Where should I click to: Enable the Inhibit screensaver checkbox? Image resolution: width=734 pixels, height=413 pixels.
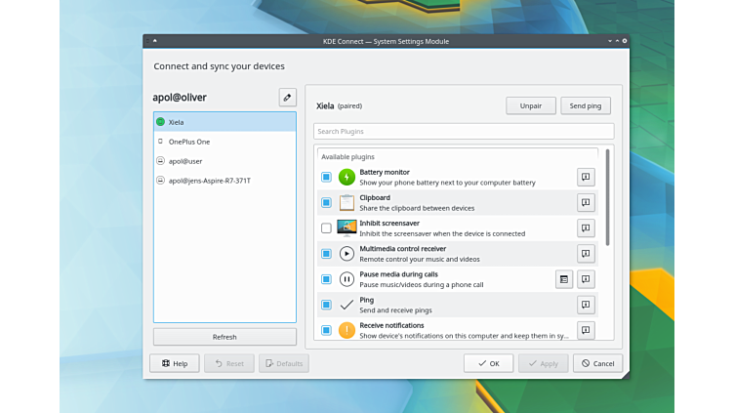pyautogui.click(x=327, y=228)
